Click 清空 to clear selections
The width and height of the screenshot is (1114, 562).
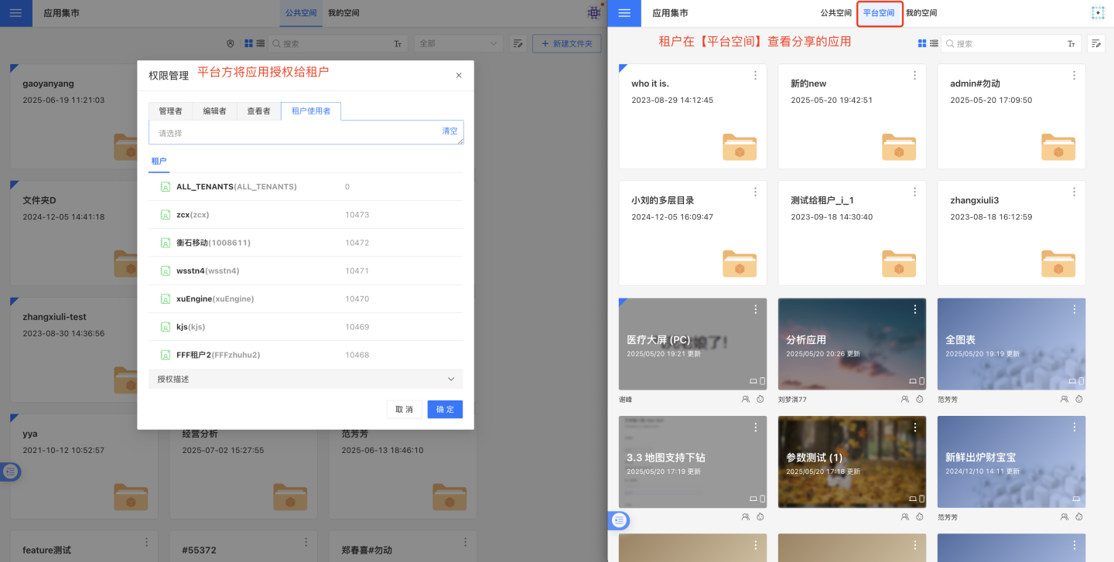[449, 131]
